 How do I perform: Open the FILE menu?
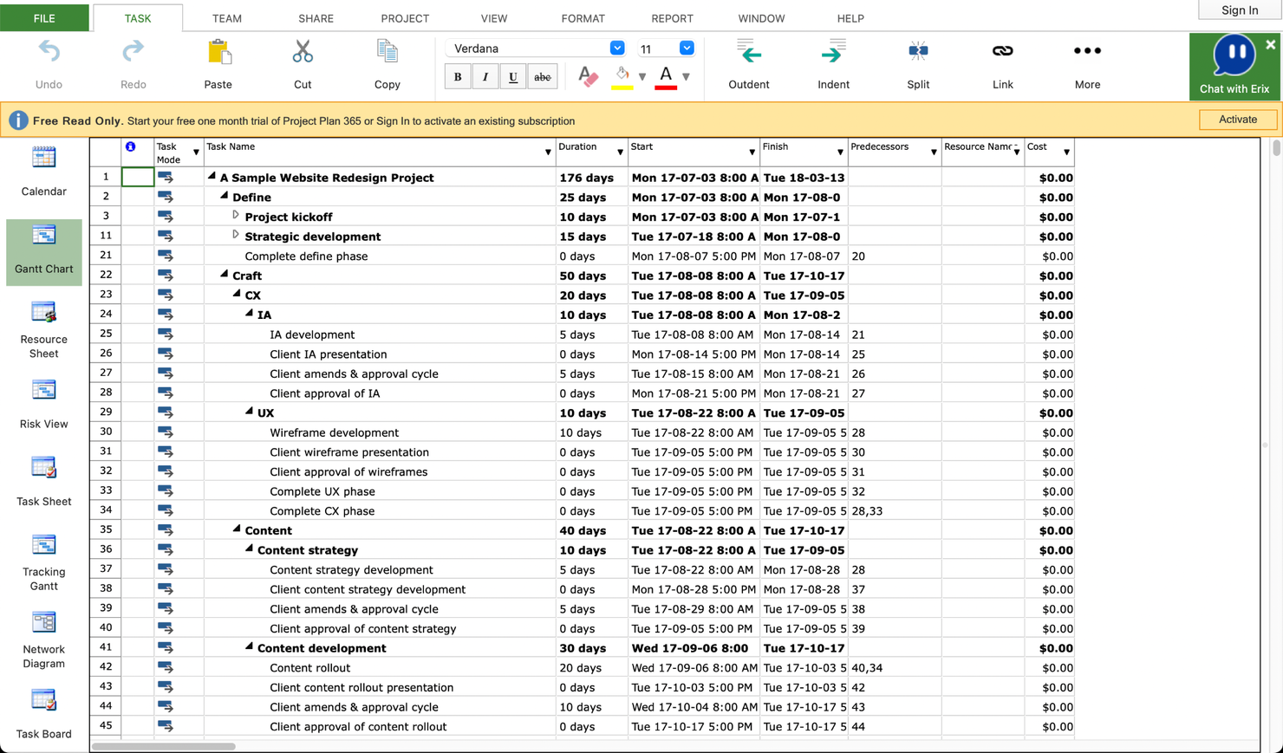44,18
